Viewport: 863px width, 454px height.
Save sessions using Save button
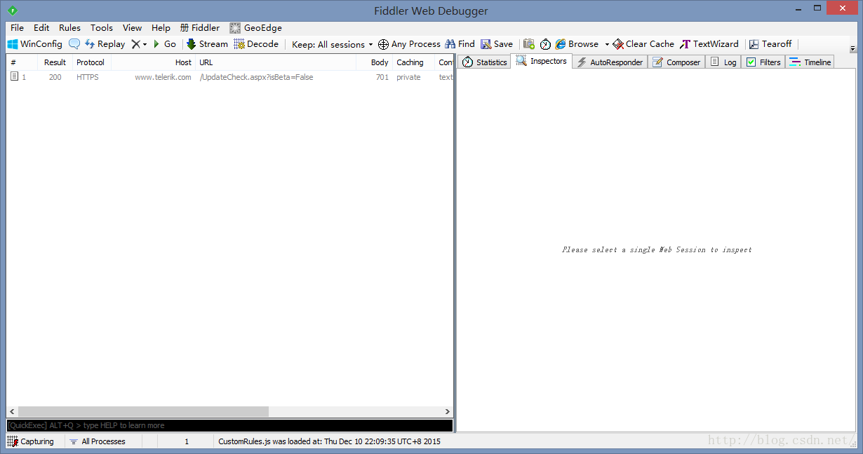497,44
